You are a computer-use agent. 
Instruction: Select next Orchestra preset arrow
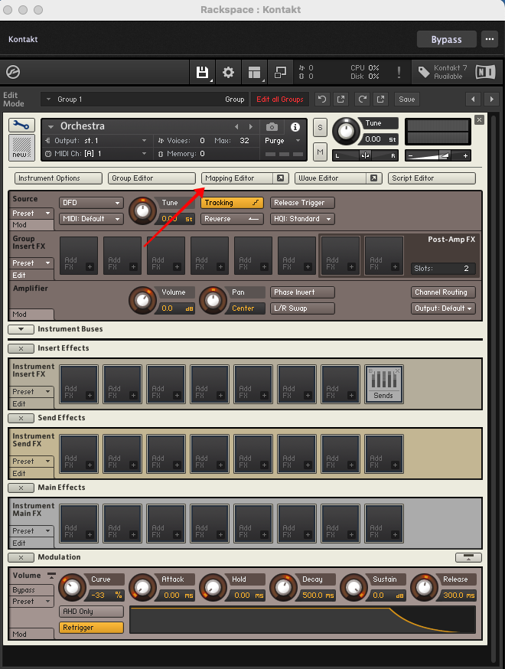point(251,127)
